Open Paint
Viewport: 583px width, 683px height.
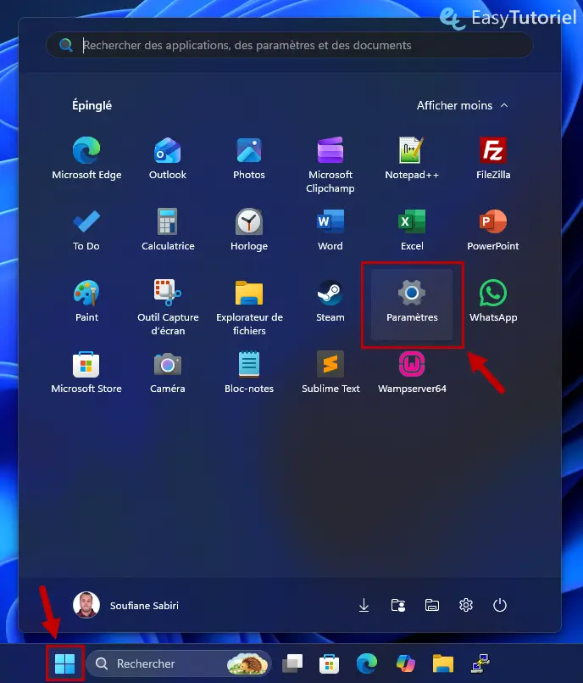[86, 301]
